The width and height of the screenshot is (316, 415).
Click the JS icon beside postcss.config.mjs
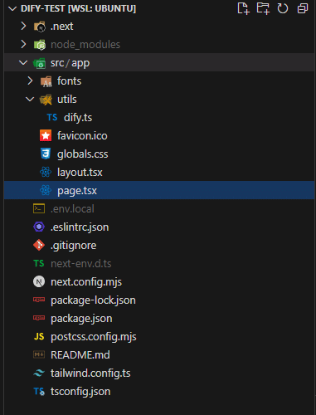[39, 336]
